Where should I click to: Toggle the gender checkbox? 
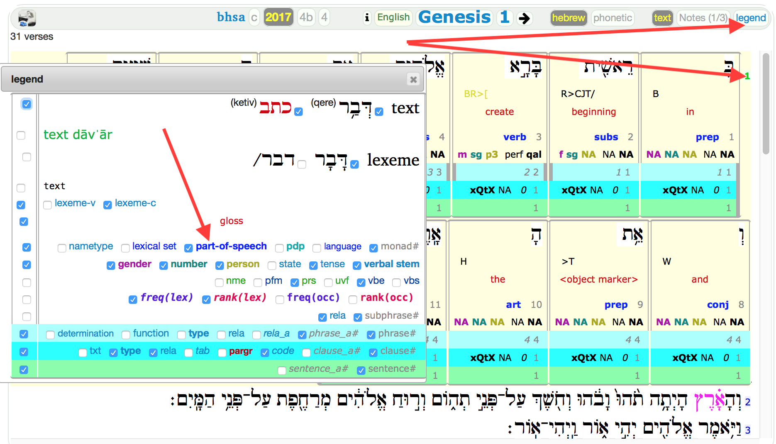111,266
